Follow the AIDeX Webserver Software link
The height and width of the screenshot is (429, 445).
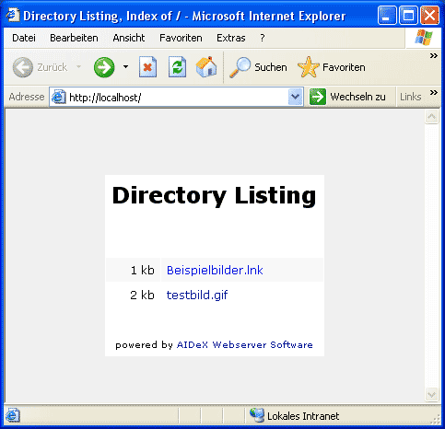[x=245, y=344]
